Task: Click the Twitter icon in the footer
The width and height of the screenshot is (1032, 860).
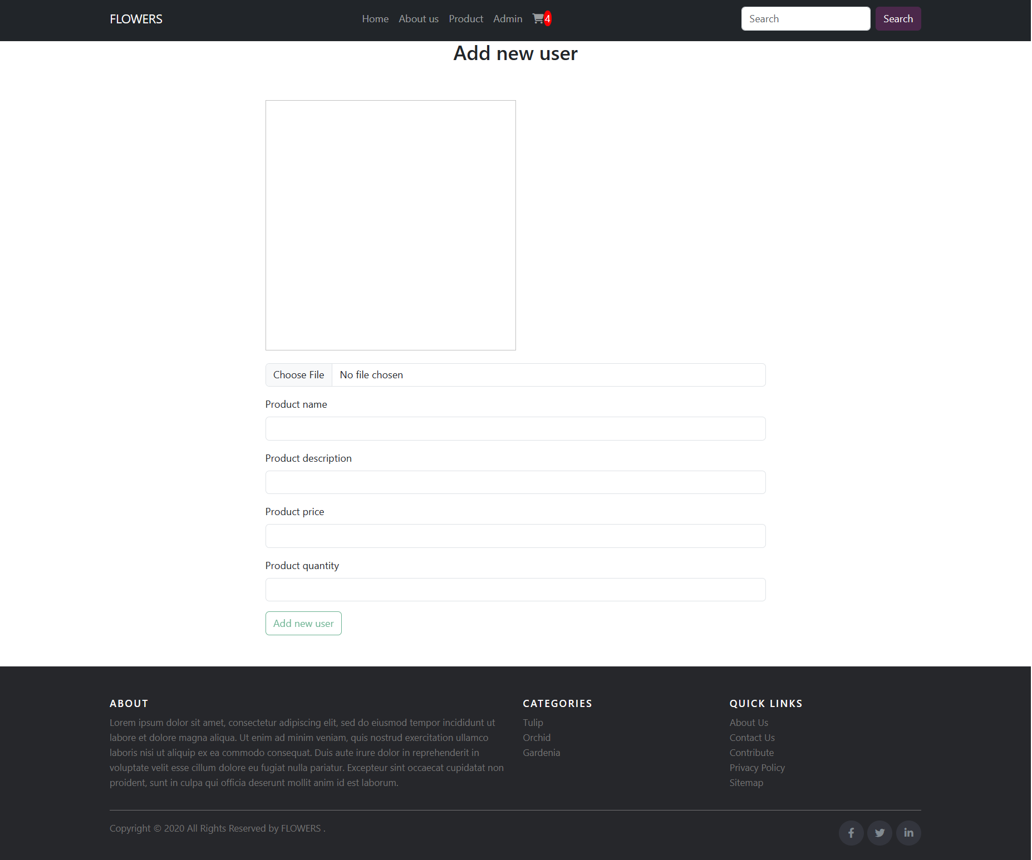Action: click(879, 833)
